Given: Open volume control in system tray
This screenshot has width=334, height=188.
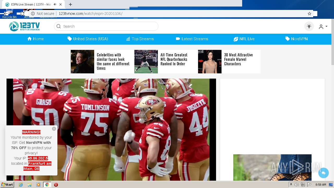Looking at the screenshot, I should point(297,185).
